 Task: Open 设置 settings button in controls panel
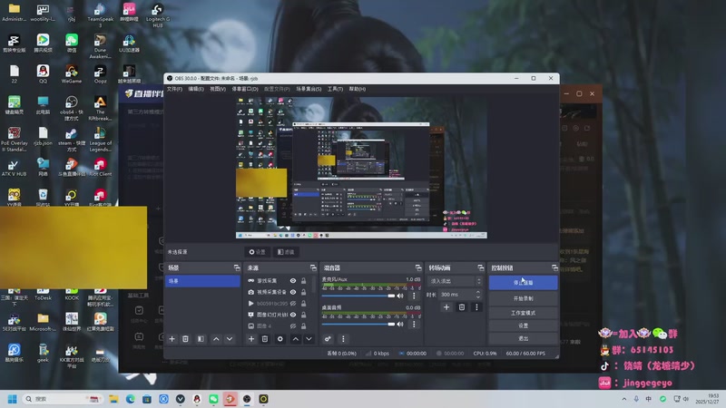click(524, 325)
